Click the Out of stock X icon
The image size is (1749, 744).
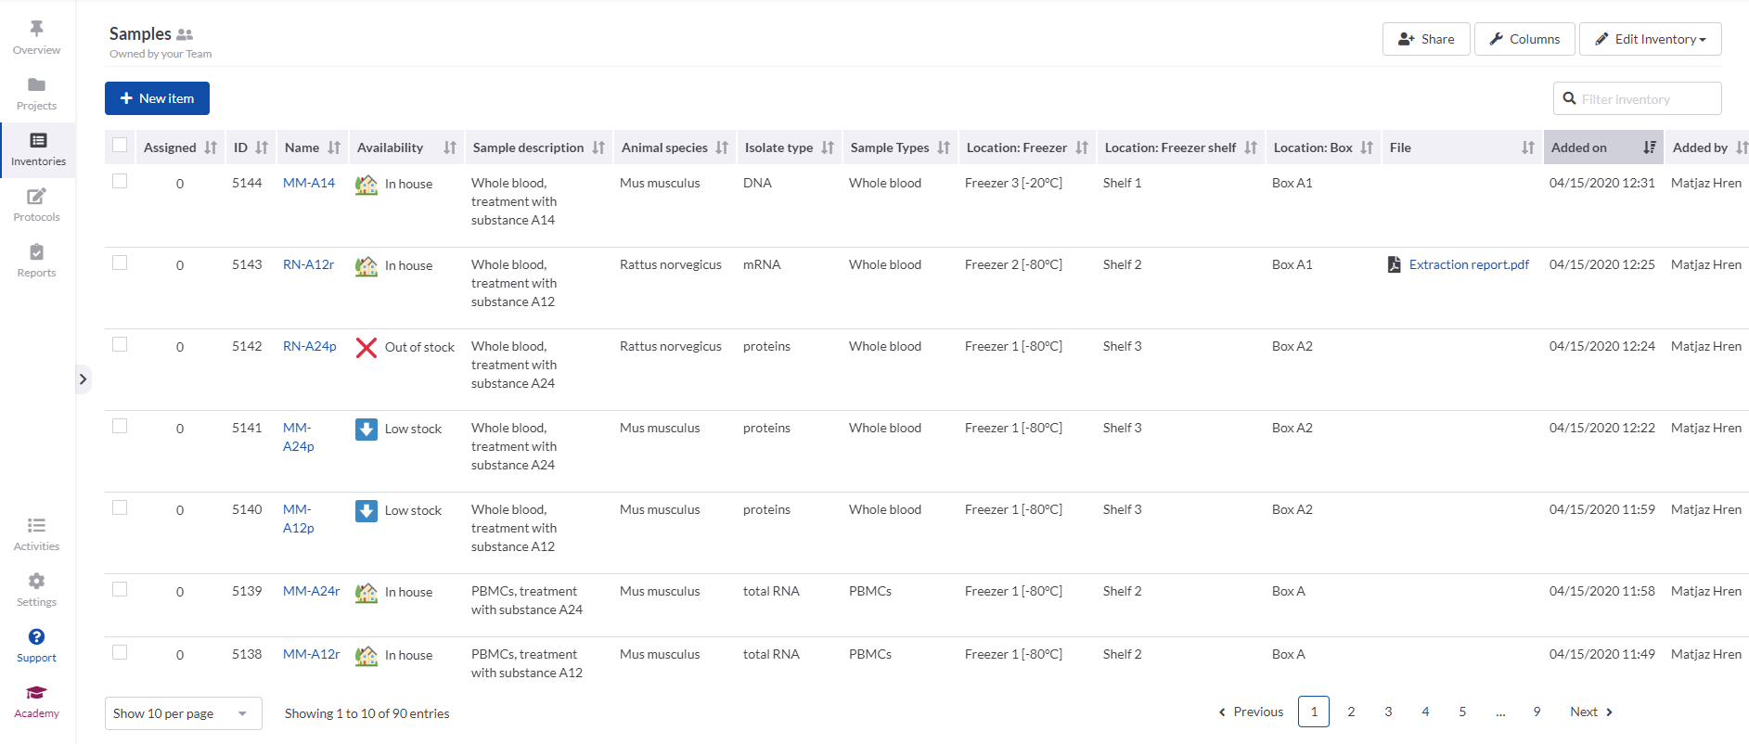click(x=367, y=348)
